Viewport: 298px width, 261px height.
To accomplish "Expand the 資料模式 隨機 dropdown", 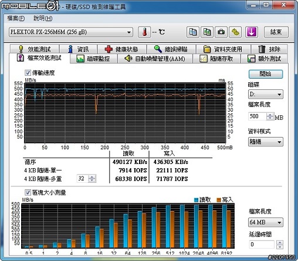I will click(x=266, y=142).
